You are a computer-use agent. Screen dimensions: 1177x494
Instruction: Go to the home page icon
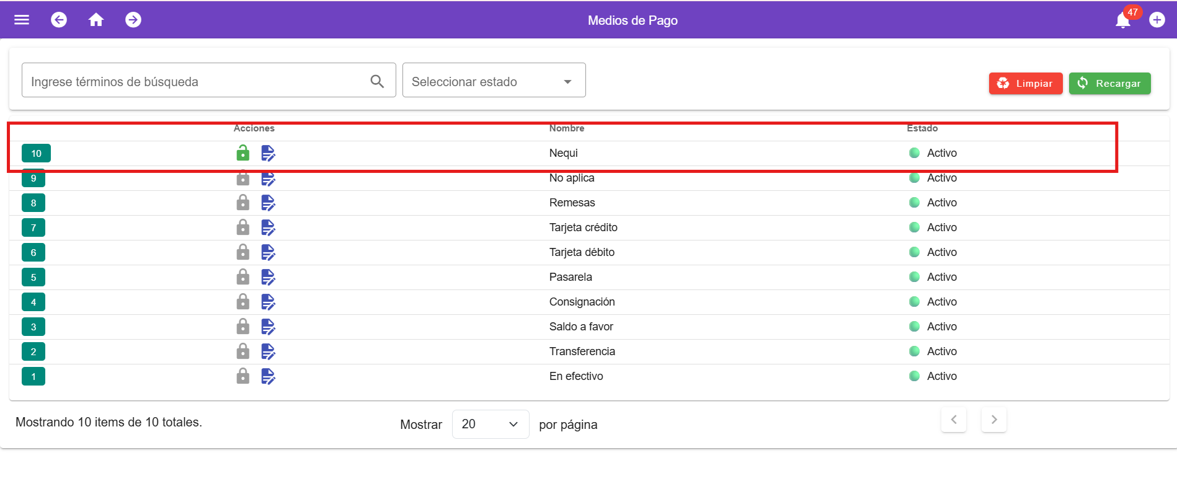point(96,20)
